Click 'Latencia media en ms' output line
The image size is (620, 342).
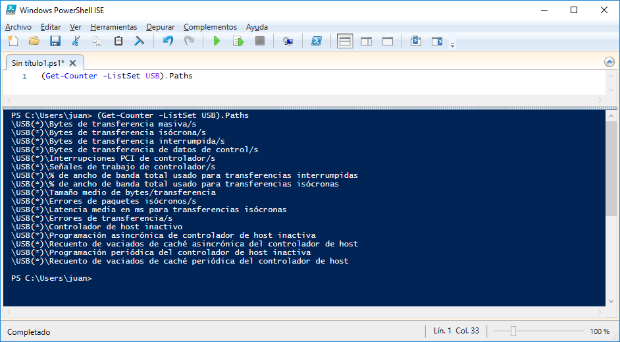(149, 210)
